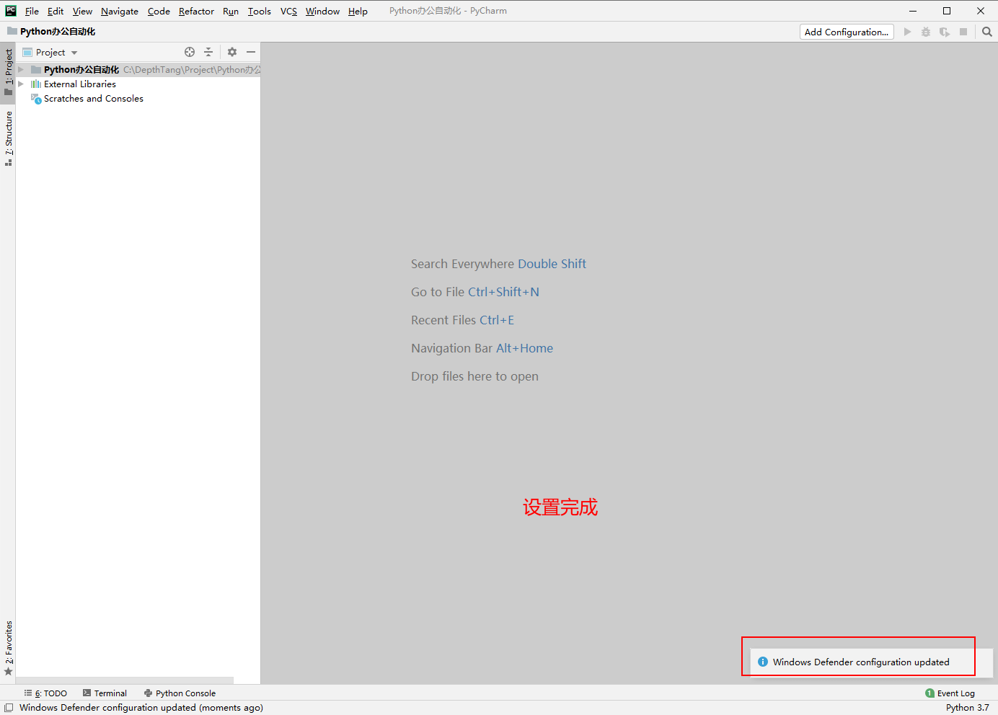
Task: Expand the Python办公自动化 project root arrow
Action: point(21,70)
